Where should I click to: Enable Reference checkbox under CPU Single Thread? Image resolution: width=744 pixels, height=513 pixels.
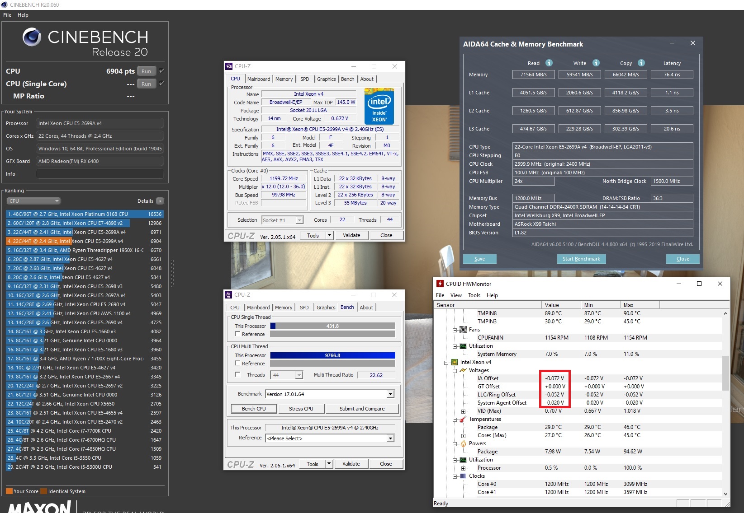tap(237, 334)
